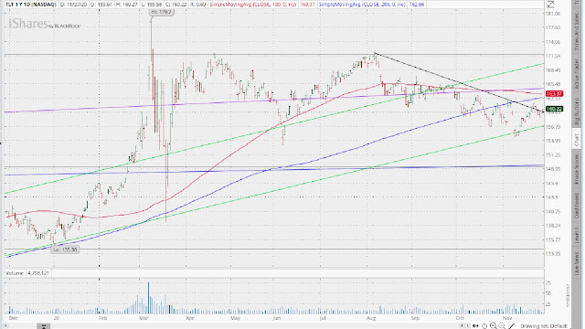Open the Phase Scores side tab
This screenshot has height=329, width=585.
(577, 168)
